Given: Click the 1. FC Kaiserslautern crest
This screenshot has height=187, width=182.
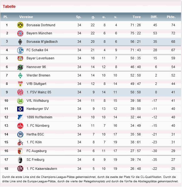Looking at the screenshot, I should (20, 169).
